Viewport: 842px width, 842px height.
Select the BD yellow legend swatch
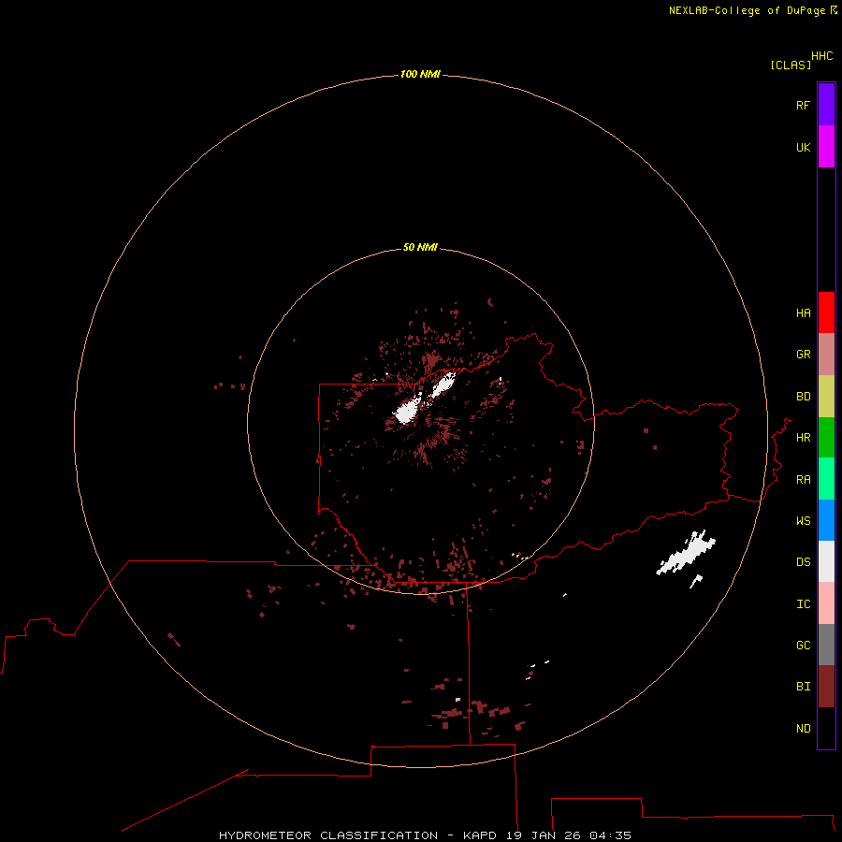(826, 397)
